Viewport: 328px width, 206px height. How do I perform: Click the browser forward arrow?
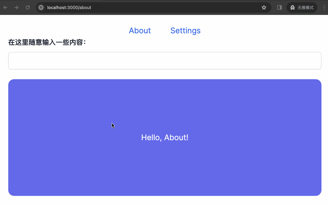pos(16,7)
